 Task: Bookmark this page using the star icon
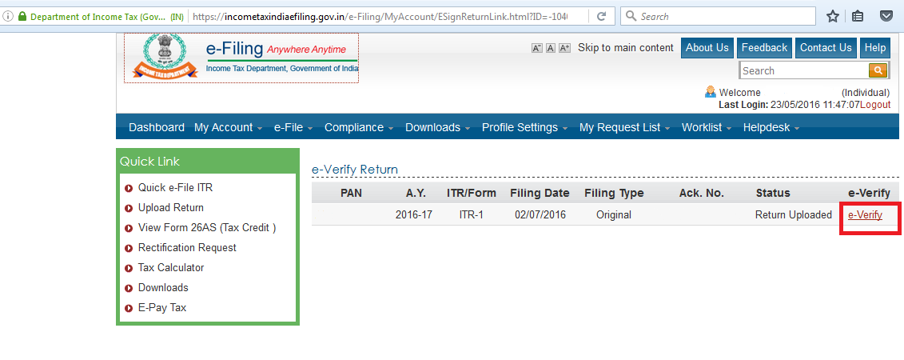[x=832, y=16]
